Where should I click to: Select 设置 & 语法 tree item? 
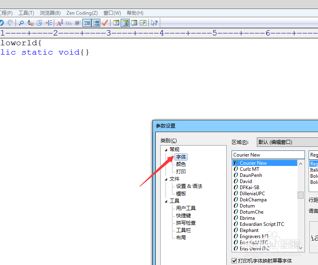pos(189,186)
